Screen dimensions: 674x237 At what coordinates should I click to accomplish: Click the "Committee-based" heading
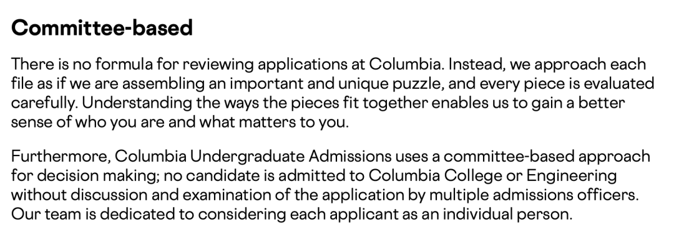point(102,28)
